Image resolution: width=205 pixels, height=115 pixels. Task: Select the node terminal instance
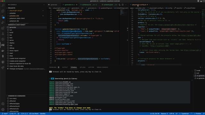(198, 71)
